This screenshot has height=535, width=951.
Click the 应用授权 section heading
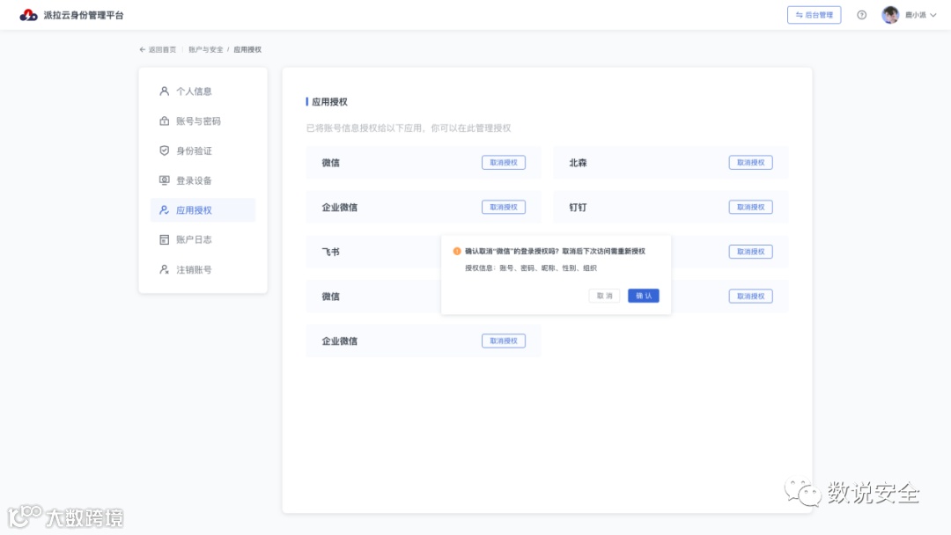(x=329, y=102)
